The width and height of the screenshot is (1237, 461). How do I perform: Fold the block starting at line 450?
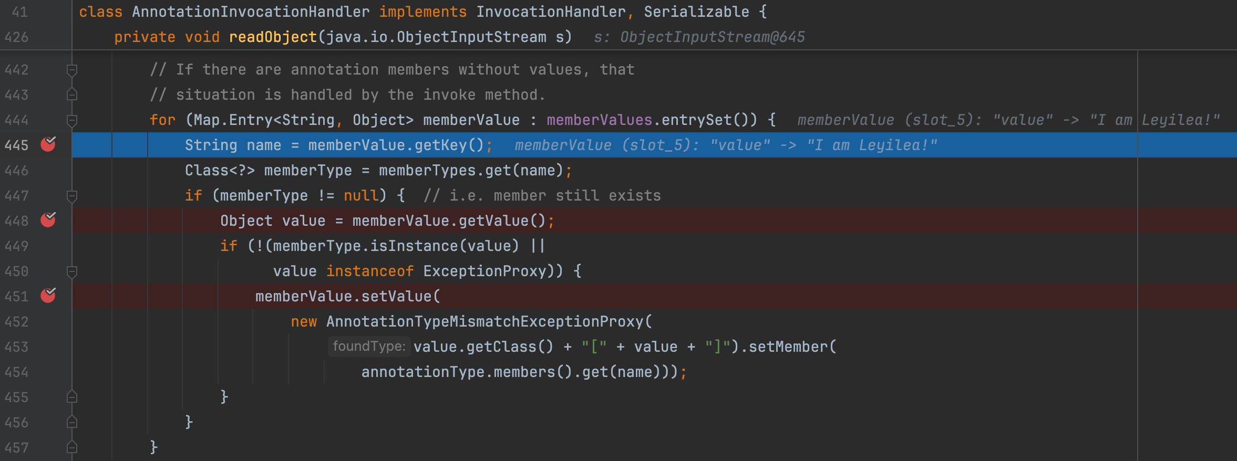click(72, 271)
